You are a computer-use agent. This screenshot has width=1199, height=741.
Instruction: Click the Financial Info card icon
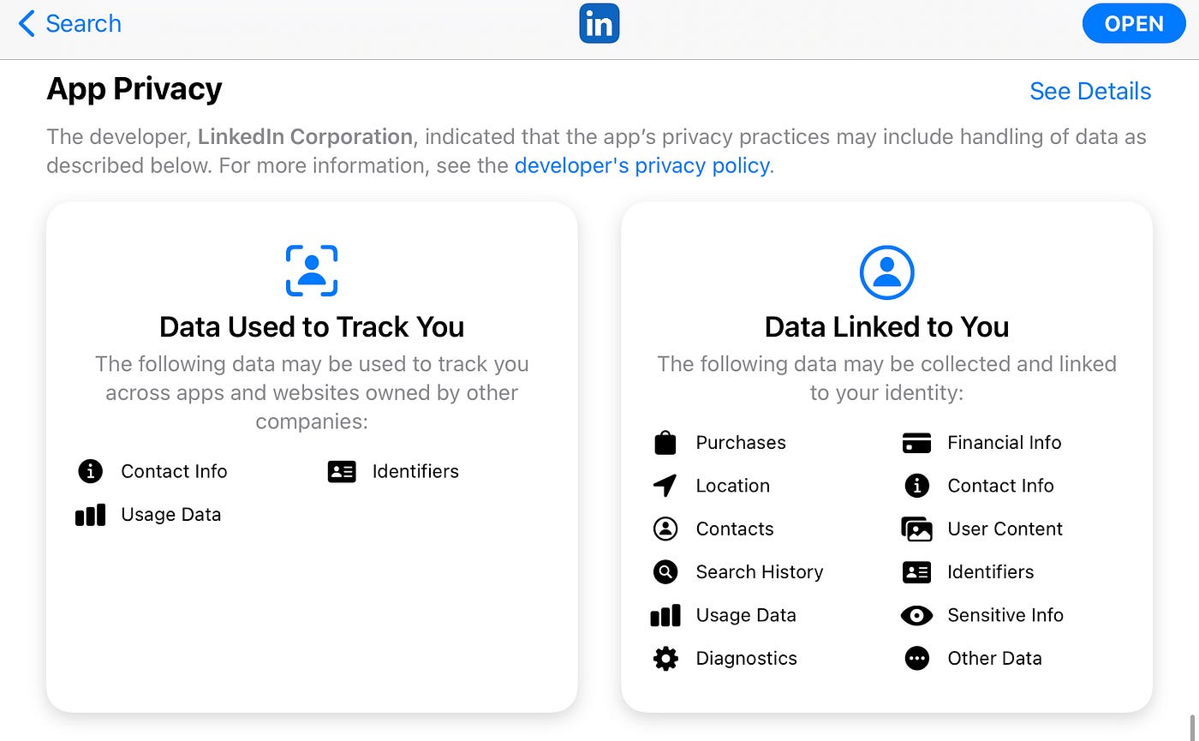917,443
